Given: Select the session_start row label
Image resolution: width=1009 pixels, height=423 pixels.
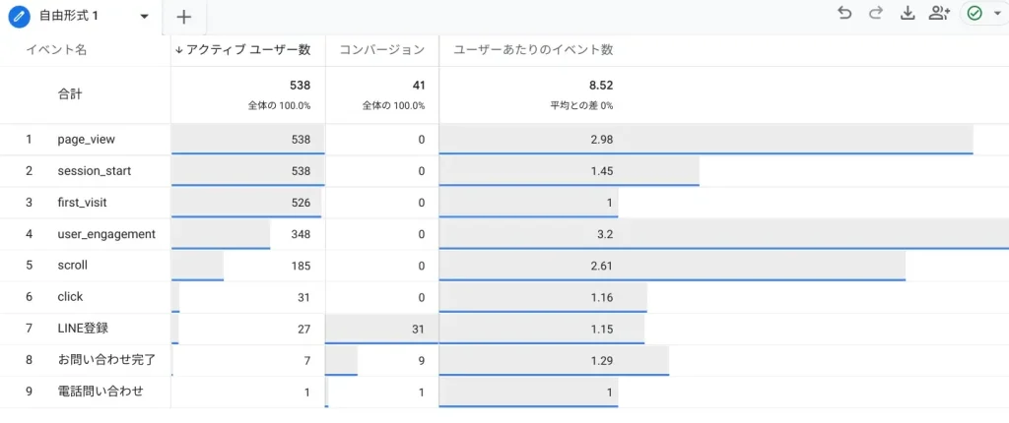Looking at the screenshot, I should click(x=95, y=171).
